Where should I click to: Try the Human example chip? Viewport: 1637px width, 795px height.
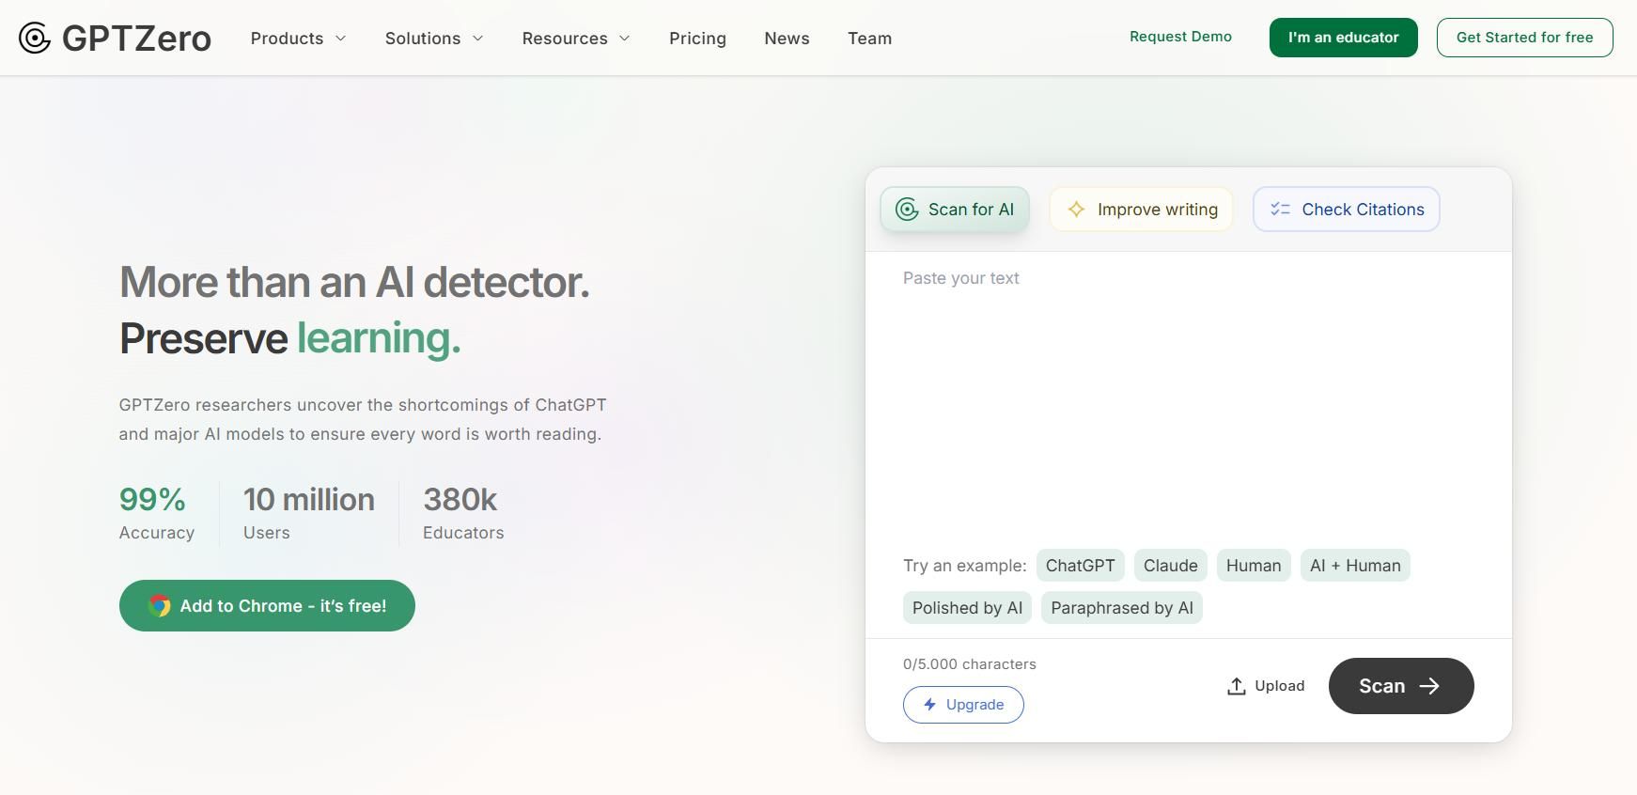coord(1254,566)
